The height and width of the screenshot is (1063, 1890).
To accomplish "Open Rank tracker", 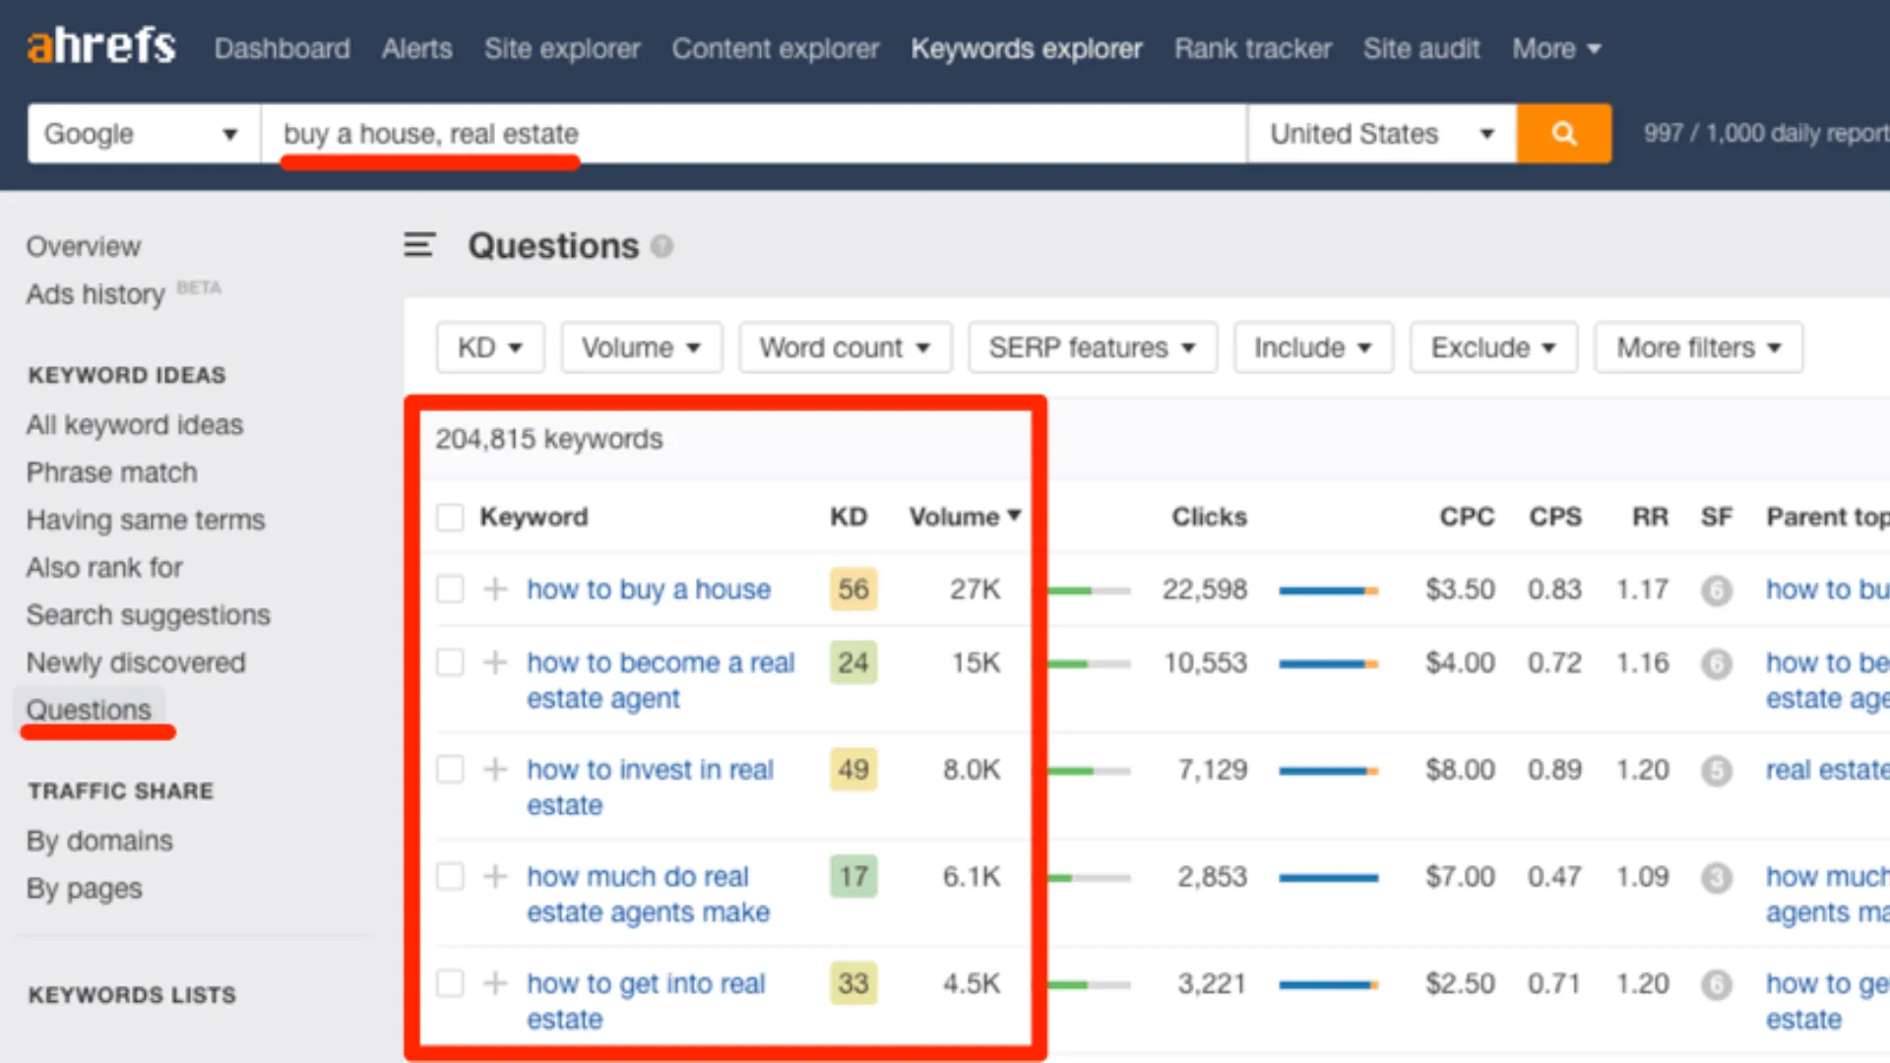I will [1253, 48].
